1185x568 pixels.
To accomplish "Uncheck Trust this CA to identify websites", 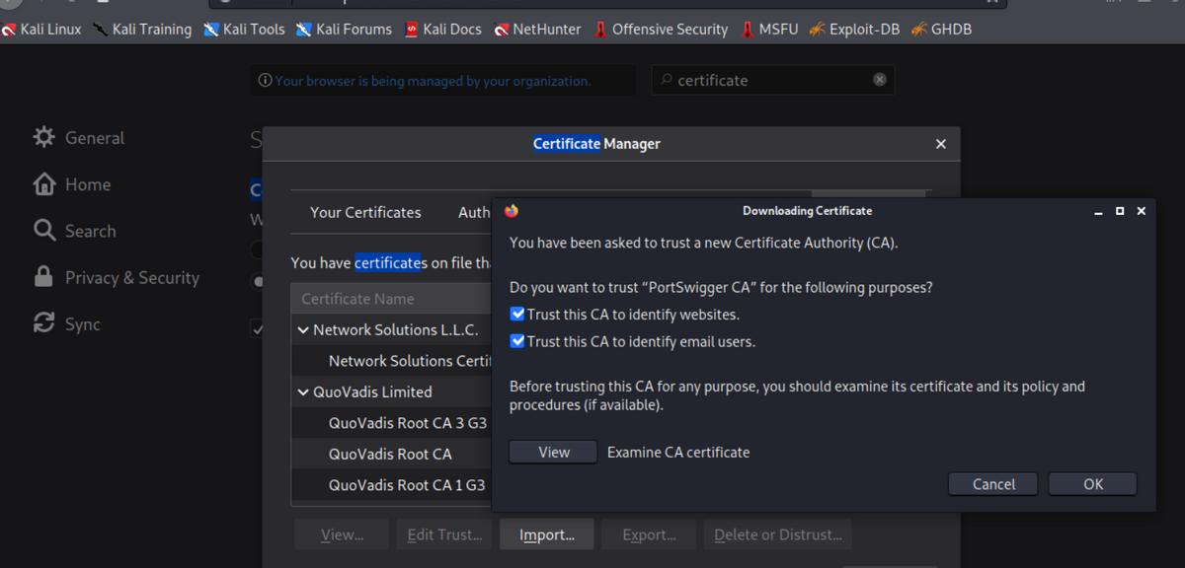I will pos(517,315).
